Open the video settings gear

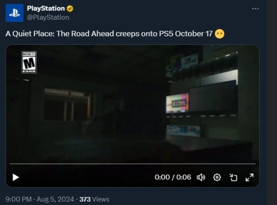[217, 177]
